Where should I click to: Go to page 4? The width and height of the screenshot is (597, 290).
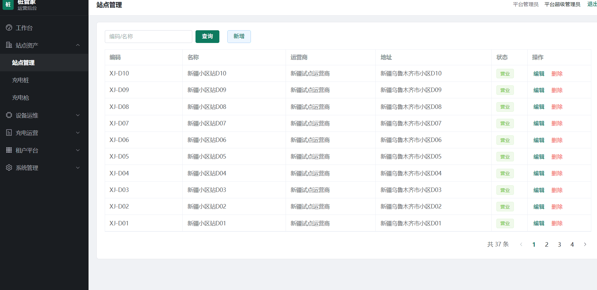(x=572, y=244)
